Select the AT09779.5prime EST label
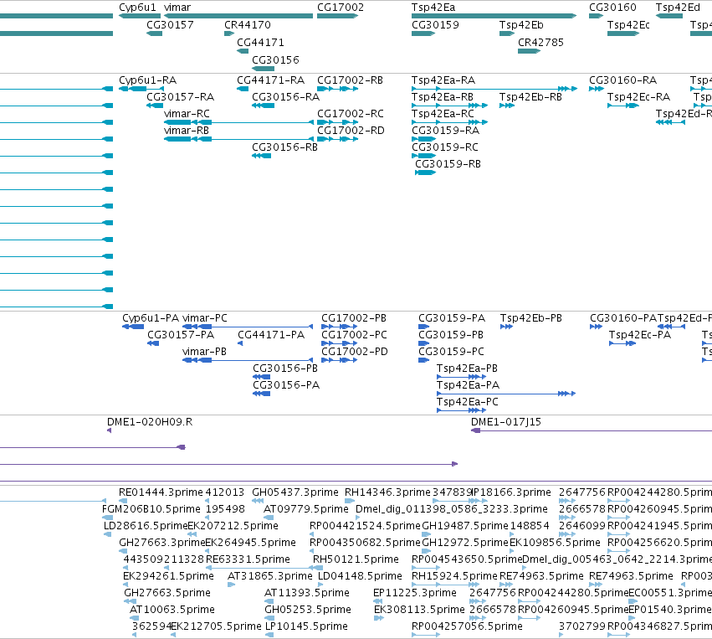 coord(305,509)
